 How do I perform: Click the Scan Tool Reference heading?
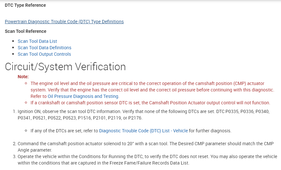[25, 31]
